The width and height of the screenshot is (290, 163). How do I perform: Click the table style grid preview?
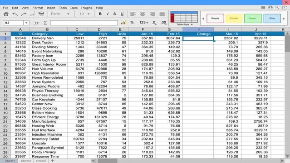tap(184, 17)
